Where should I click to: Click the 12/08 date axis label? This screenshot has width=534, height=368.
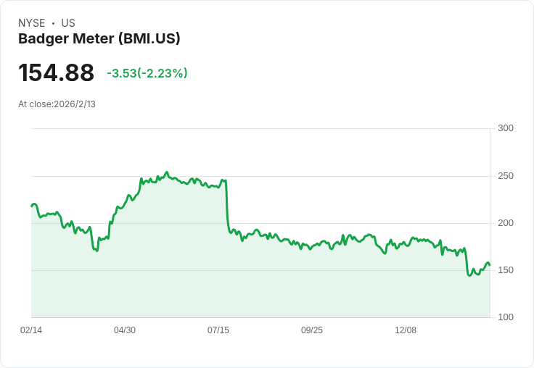click(x=406, y=330)
